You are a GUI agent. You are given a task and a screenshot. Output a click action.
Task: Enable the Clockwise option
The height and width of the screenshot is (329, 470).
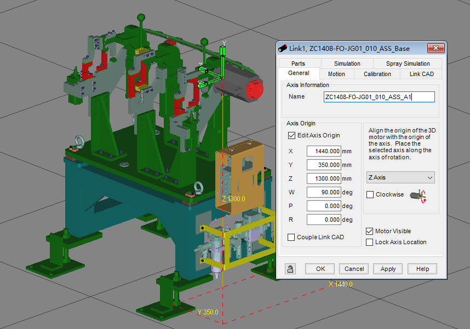pos(370,194)
